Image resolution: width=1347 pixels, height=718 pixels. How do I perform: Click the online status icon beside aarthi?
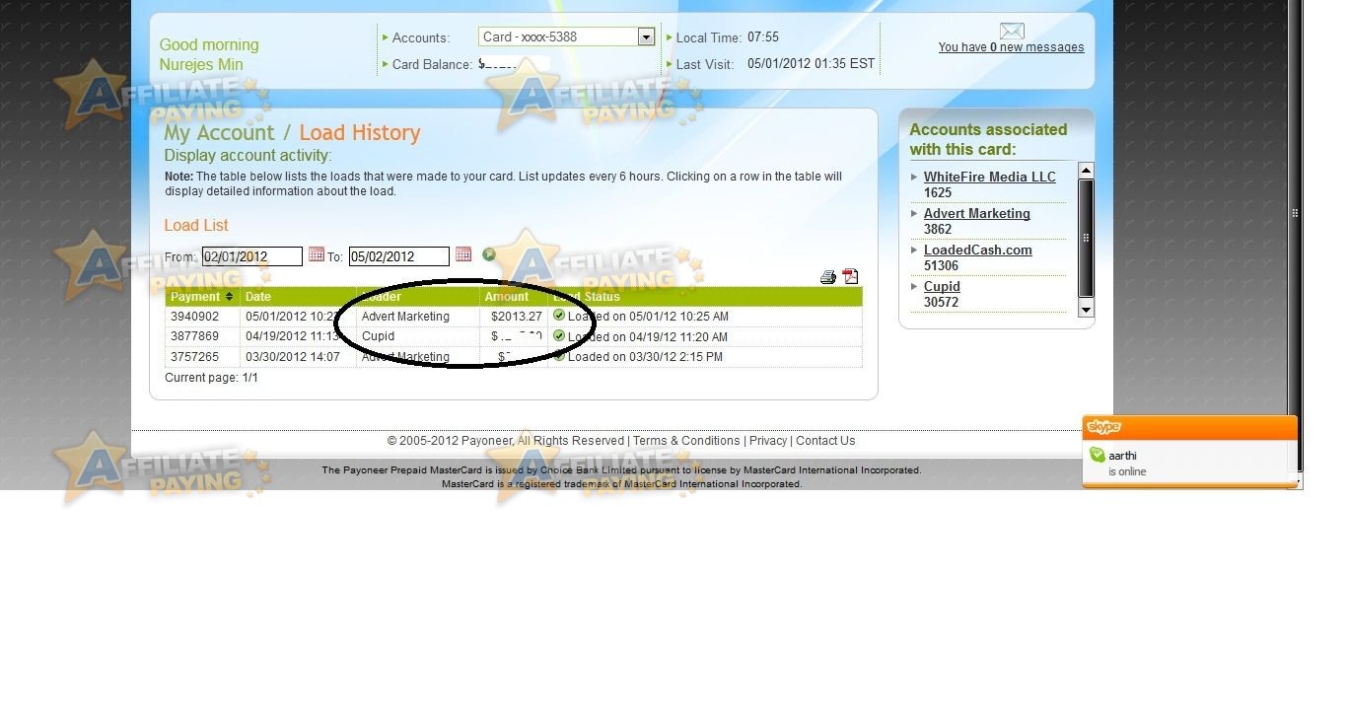(x=1097, y=455)
